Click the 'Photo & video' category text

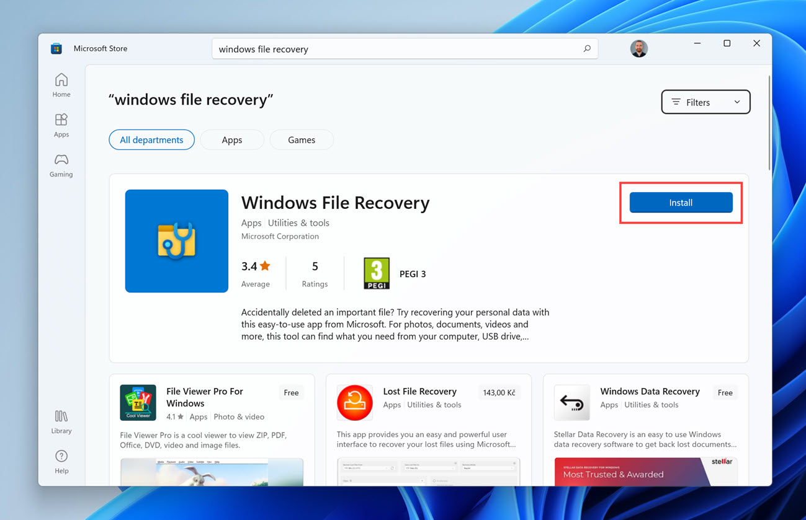coord(239,417)
